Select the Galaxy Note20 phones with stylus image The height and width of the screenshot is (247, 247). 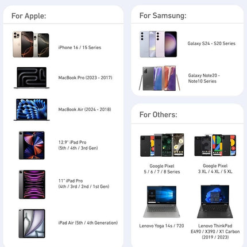click(x=160, y=78)
